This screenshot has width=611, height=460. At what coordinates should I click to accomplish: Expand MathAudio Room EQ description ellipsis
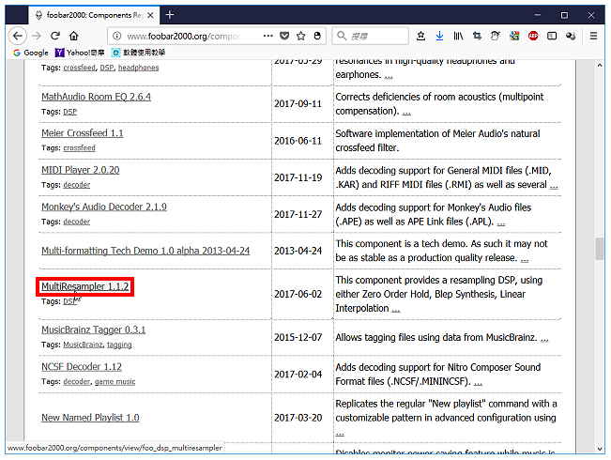coord(406,113)
